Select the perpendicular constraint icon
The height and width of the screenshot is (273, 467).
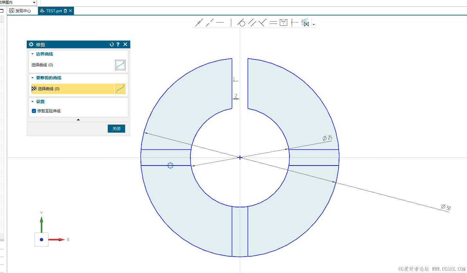[x=262, y=23]
